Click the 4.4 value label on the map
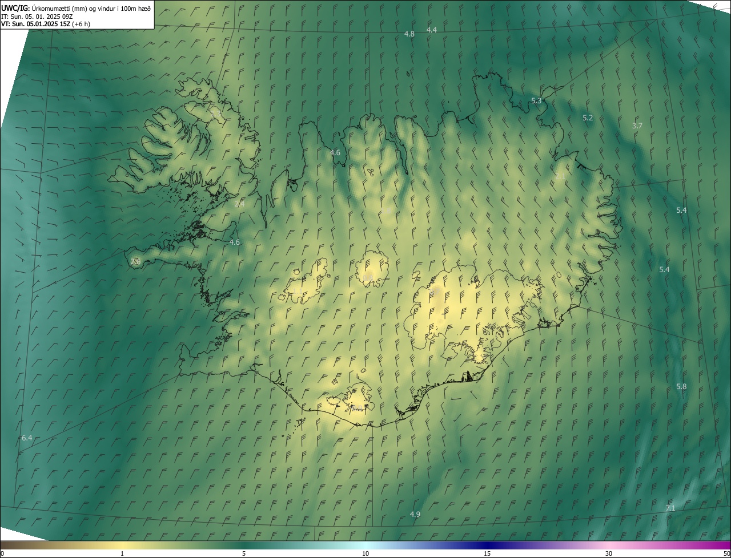 pyautogui.click(x=432, y=30)
